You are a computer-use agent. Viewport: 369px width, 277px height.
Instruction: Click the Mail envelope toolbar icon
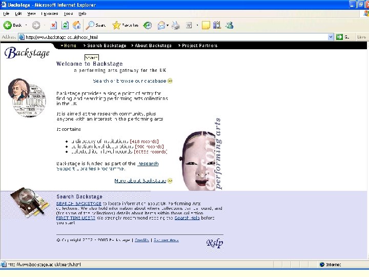tap(161, 25)
